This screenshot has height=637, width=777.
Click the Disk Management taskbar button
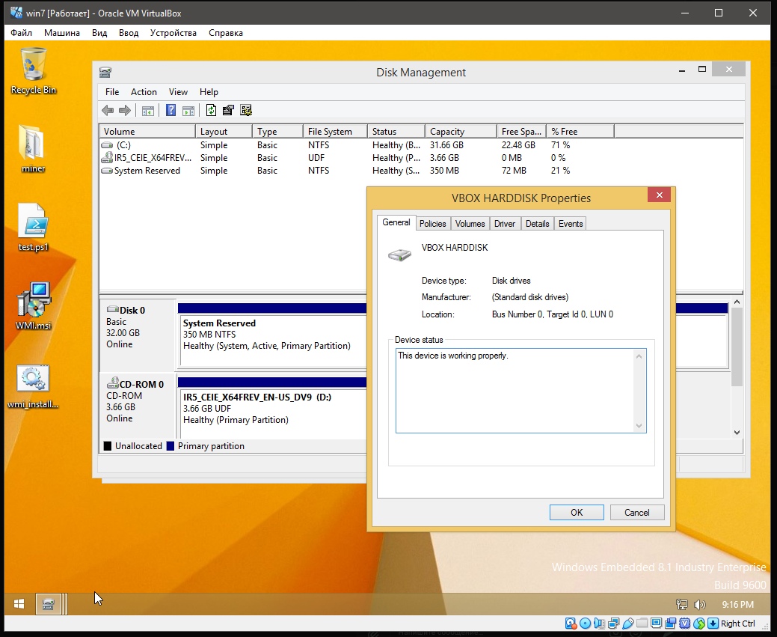[49, 604]
